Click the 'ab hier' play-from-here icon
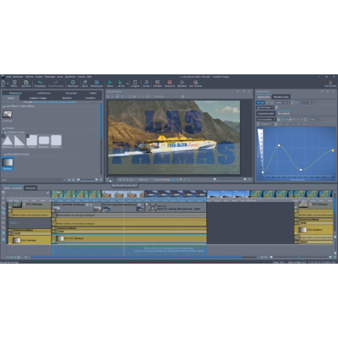Image resolution: width=338 pixels, height=338 pixels. tap(121, 83)
